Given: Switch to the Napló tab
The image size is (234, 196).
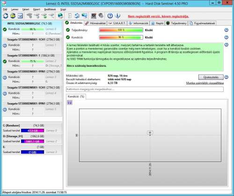Looking at the screenshot, I should point(157,23).
